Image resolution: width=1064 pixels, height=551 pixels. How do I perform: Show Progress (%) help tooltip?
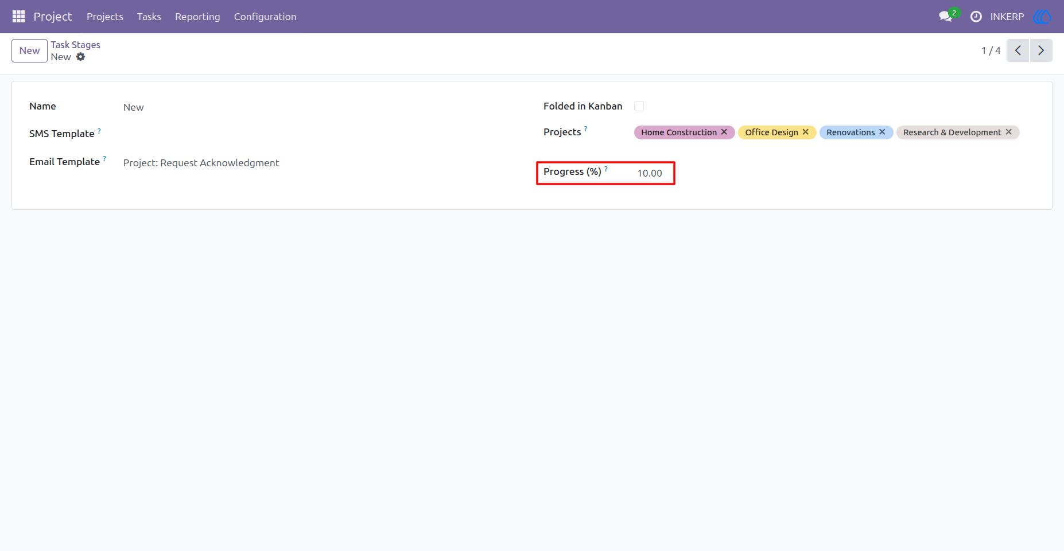tap(606, 169)
